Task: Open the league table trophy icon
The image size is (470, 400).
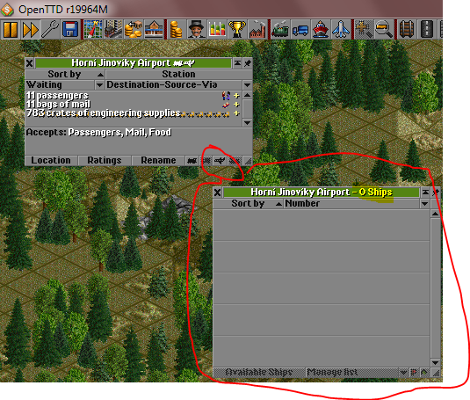Action: point(237,29)
